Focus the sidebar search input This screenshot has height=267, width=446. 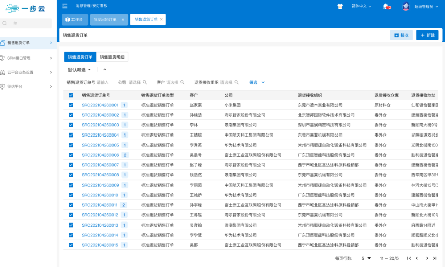pos(27,23)
